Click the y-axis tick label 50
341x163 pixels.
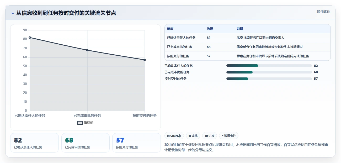click(25, 66)
